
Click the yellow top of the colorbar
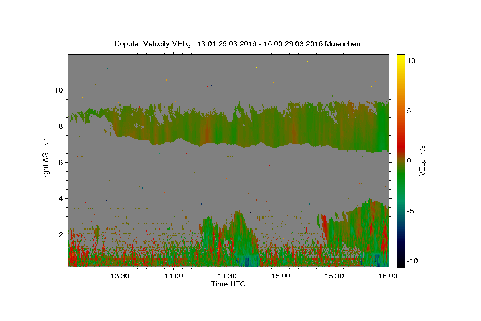[x=400, y=57]
